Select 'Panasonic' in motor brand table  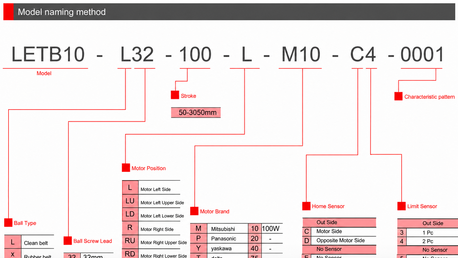coord(223,239)
